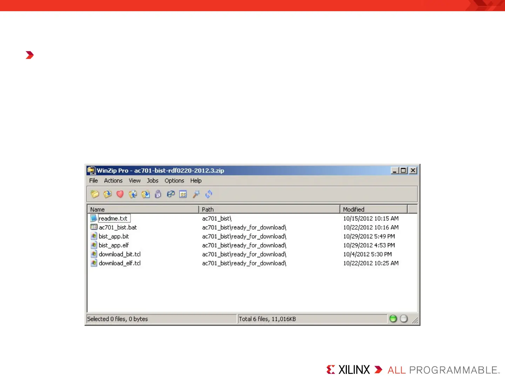505x378 pixels.
Task: Open the File menu
Action: pyautogui.click(x=93, y=181)
